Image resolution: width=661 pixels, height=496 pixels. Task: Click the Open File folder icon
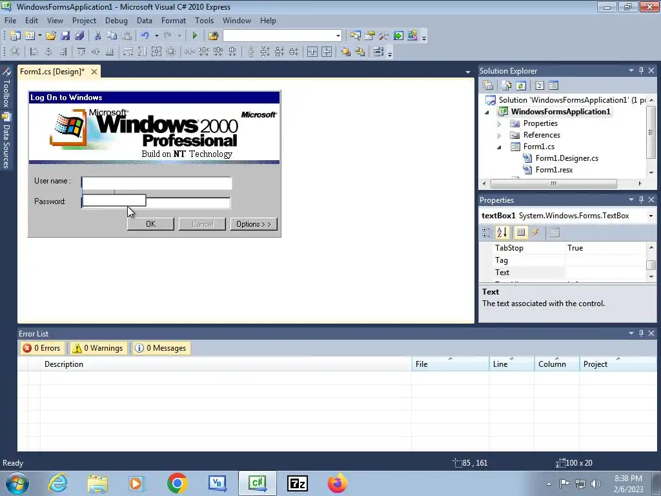pyautogui.click(x=51, y=36)
